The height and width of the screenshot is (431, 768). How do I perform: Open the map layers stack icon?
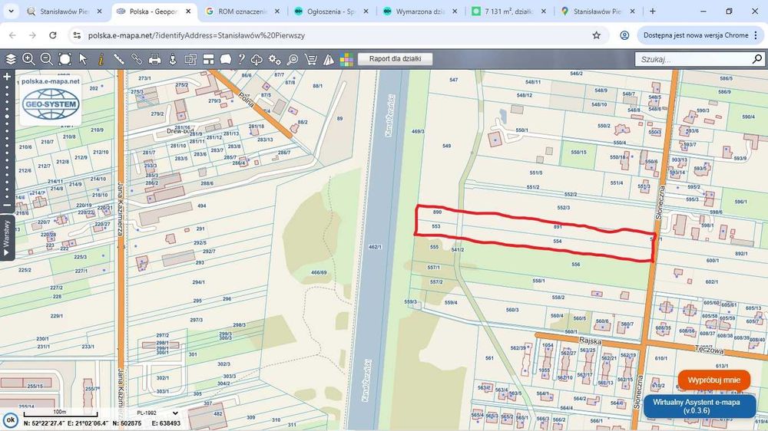[10, 59]
